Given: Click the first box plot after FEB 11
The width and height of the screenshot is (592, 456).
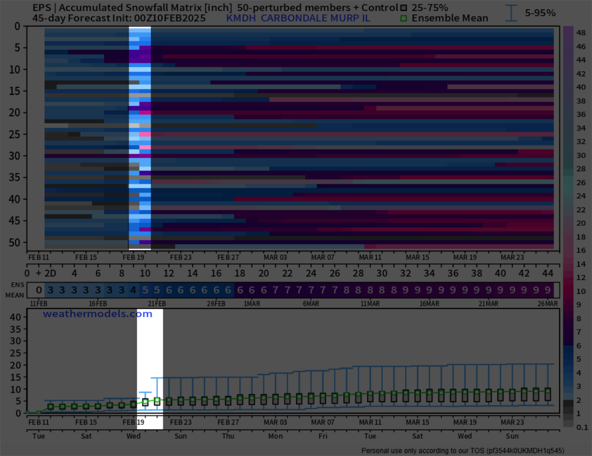Looking at the screenshot, I should (x=50, y=407).
